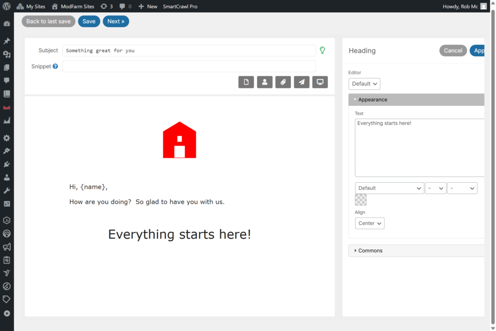Open attachments with the paperclip icon
This screenshot has width=496, height=331.
[283, 82]
